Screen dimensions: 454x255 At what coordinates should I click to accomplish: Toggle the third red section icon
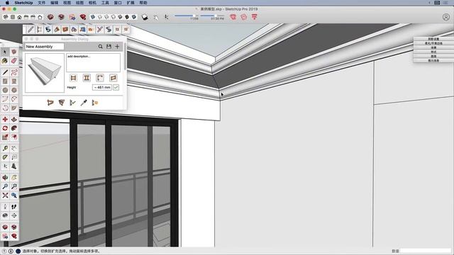[x=254, y=17]
